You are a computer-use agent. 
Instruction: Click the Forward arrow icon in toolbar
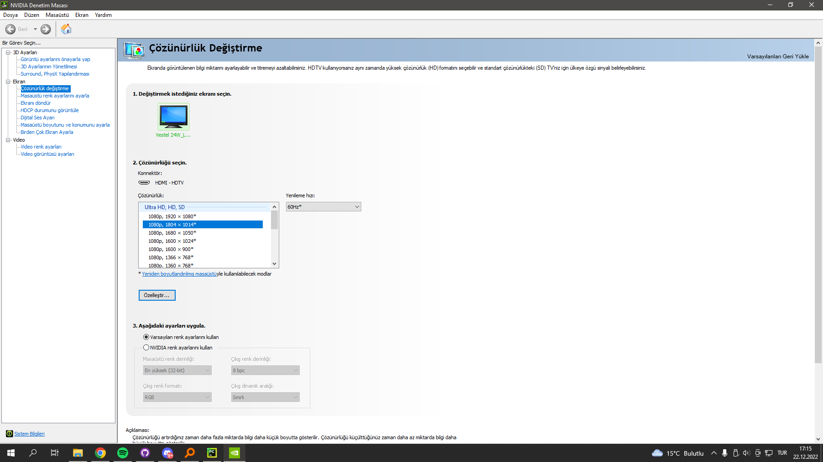coord(46,29)
